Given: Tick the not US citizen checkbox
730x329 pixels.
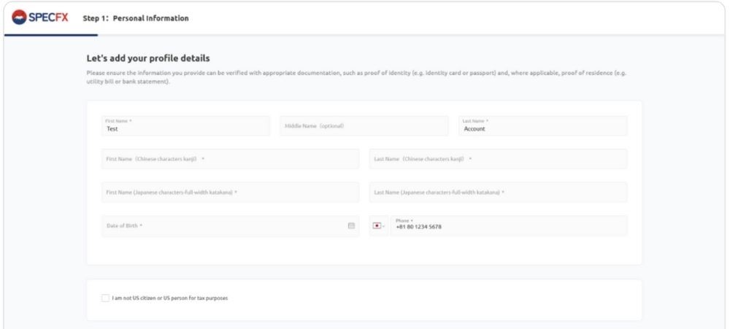Looking at the screenshot, I should tap(106, 298).
